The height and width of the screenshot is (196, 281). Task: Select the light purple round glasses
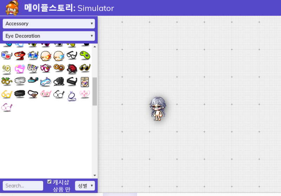point(7,107)
